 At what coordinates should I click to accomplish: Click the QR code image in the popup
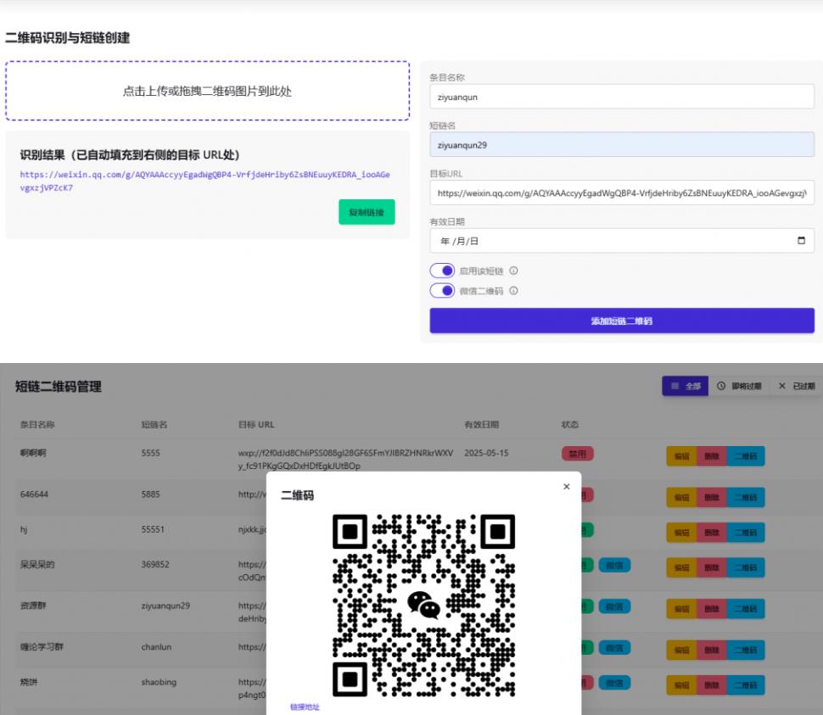pos(424,606)
